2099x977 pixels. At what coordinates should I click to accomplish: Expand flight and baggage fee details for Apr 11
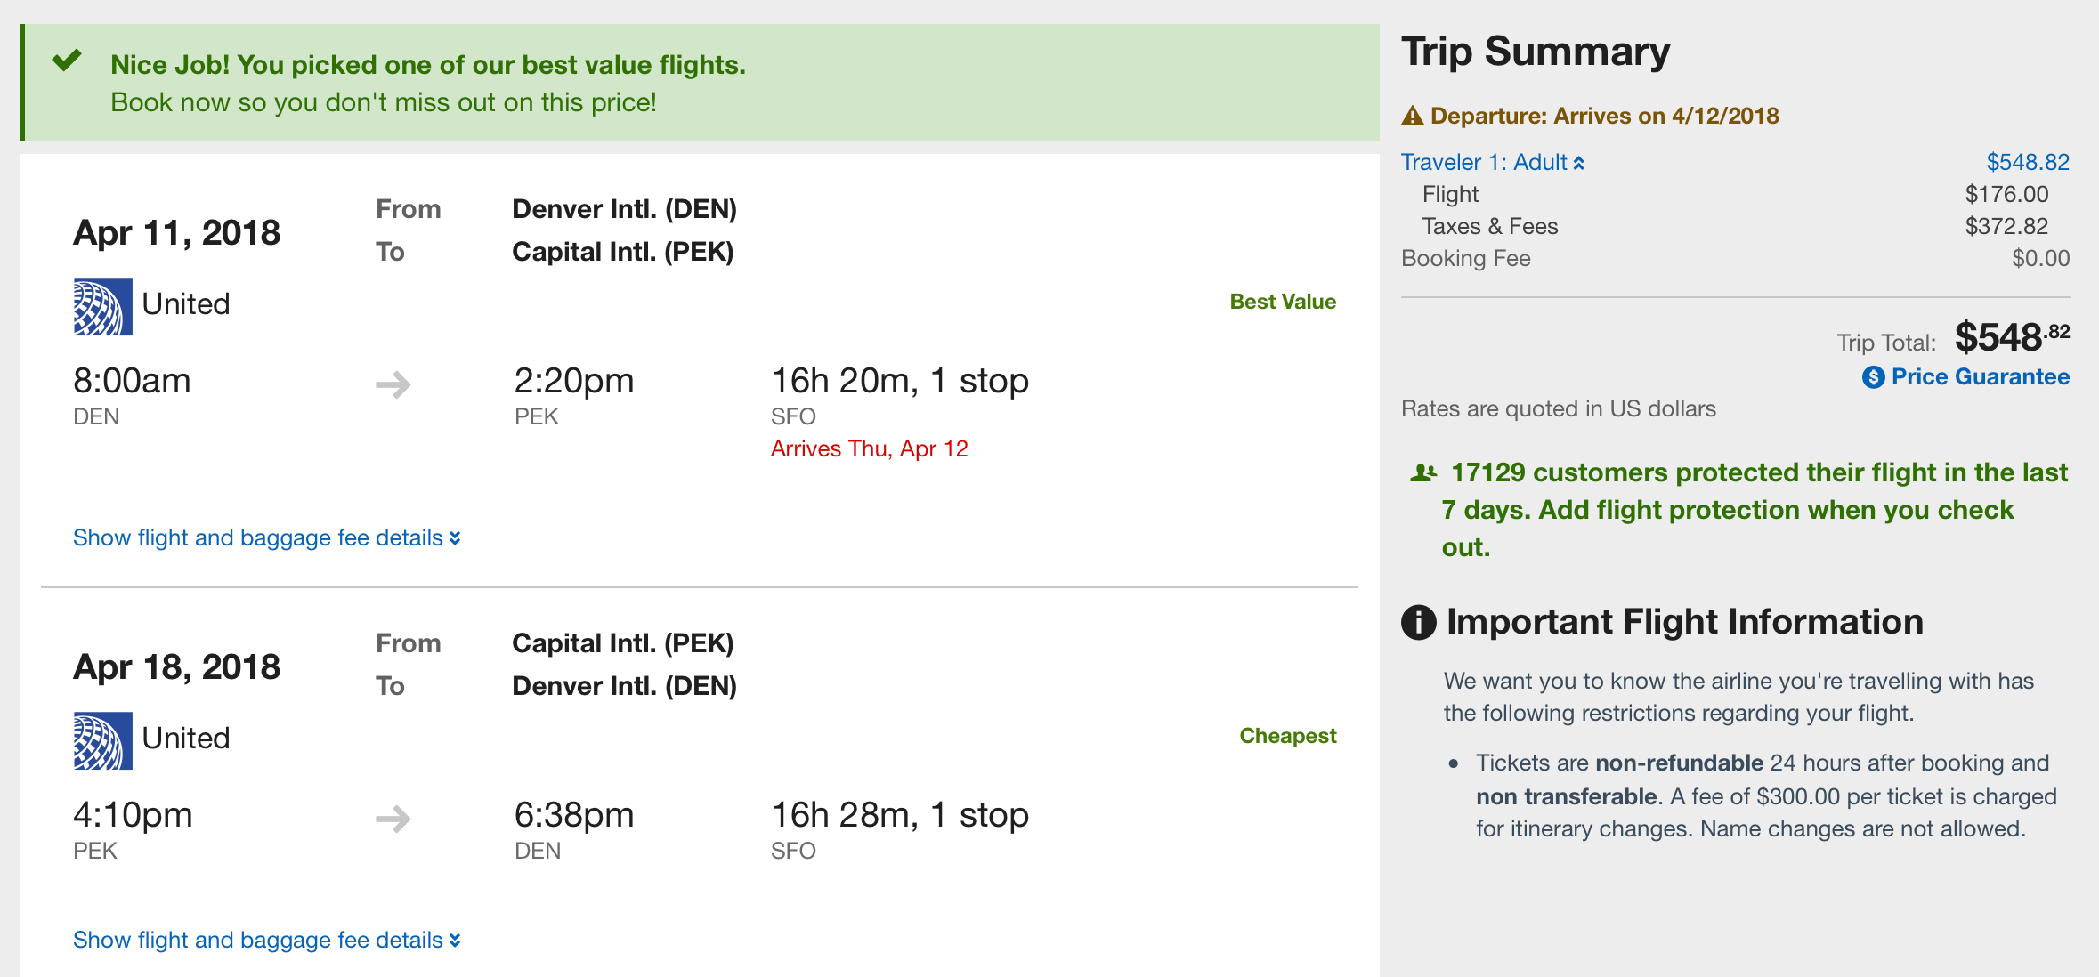tap(266, 538)
